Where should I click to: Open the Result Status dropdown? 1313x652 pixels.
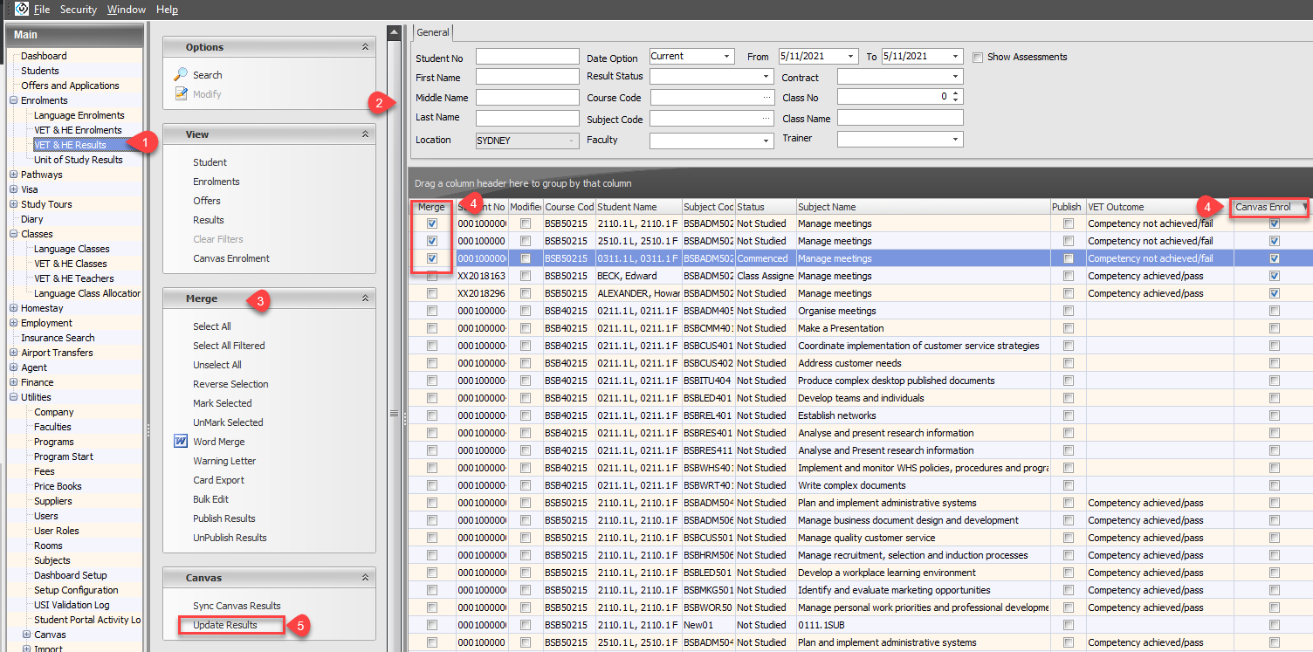(766, 77)
